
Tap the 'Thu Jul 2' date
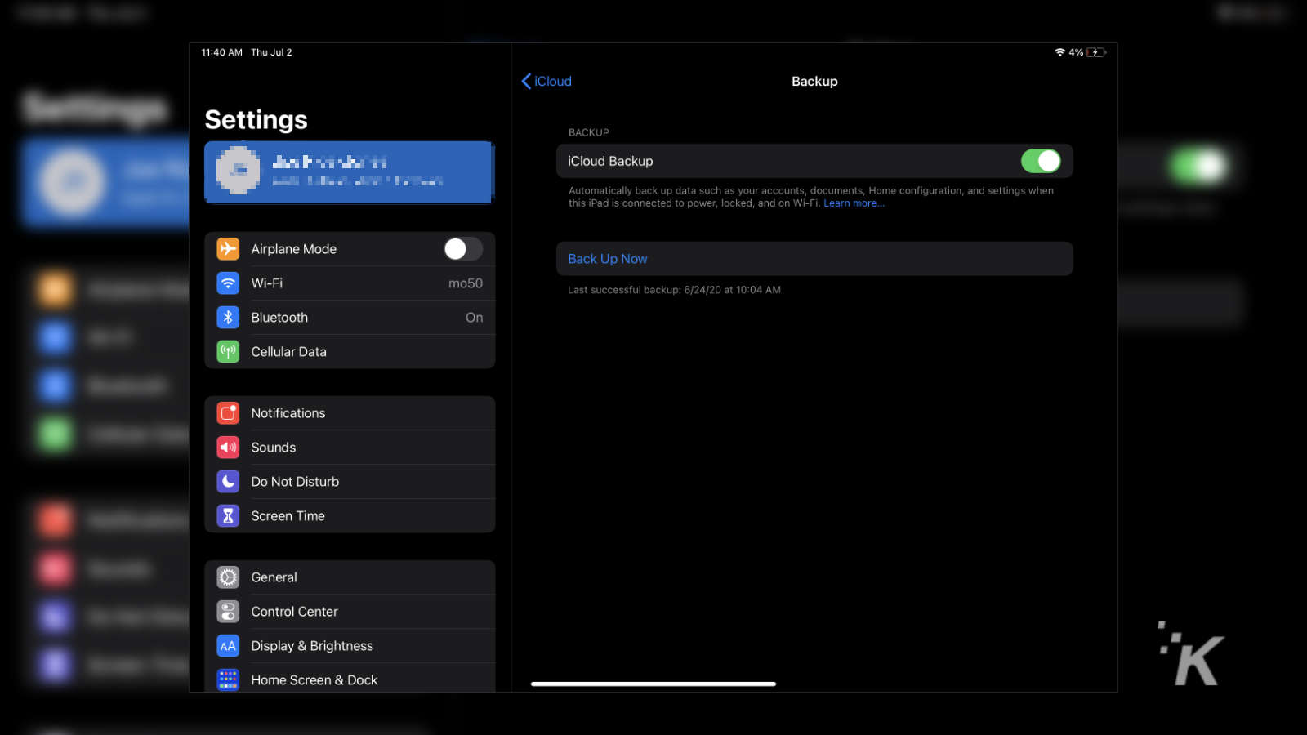point(271,52)
